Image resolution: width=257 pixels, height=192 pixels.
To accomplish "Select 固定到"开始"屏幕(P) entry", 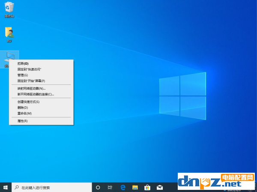I will coord(41,81).
